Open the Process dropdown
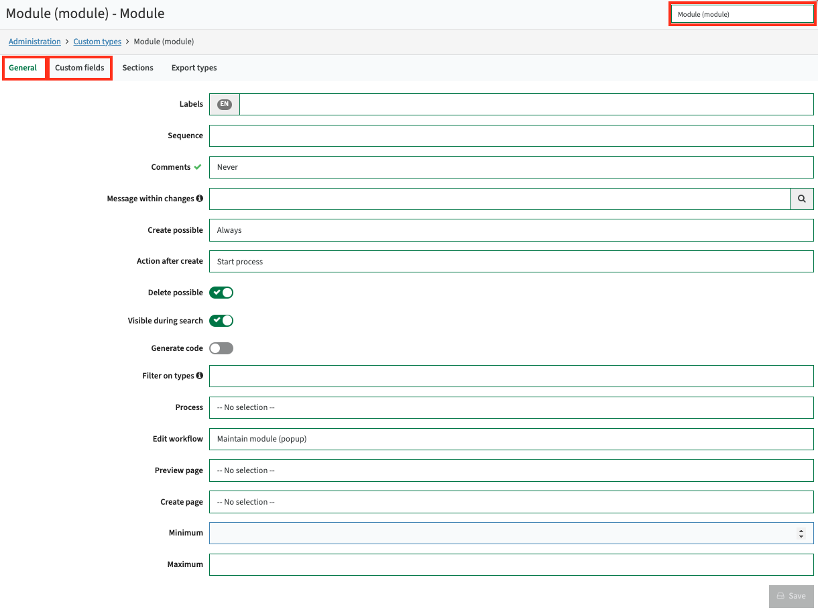Viewport: 818px width, 612px height. pos(512,407)
